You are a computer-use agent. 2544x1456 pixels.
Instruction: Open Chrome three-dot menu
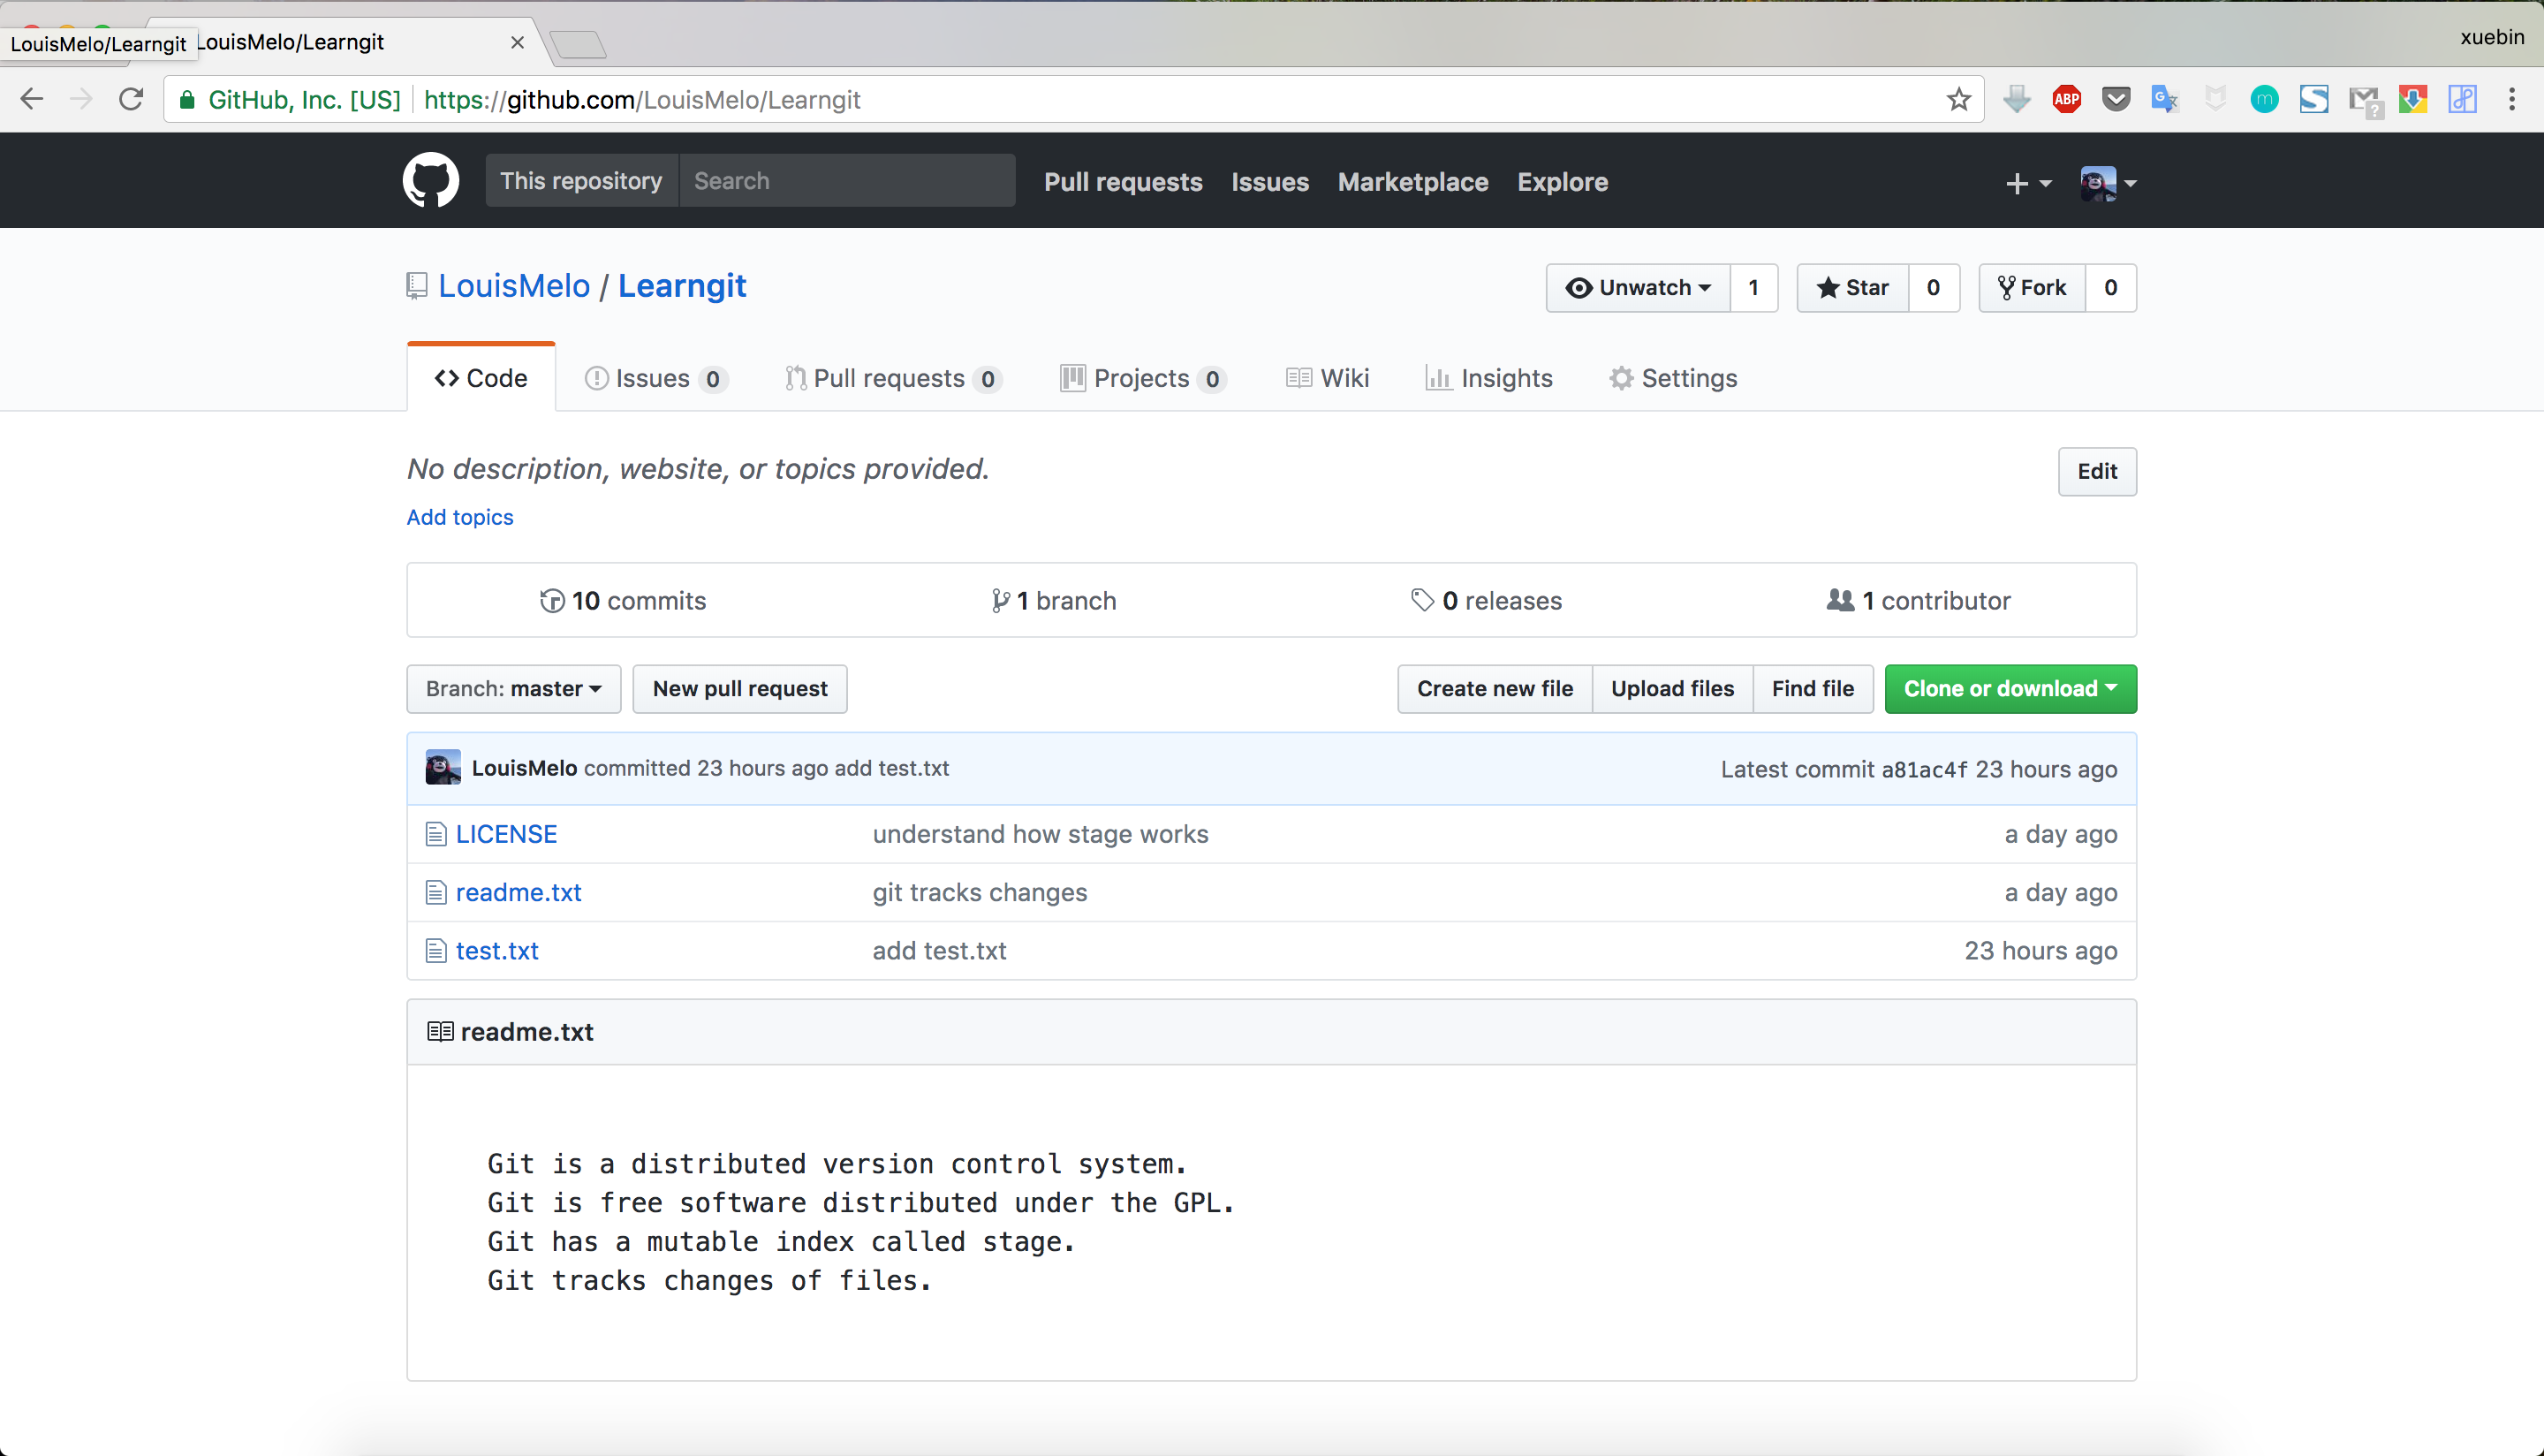(x=2511, y=99)
